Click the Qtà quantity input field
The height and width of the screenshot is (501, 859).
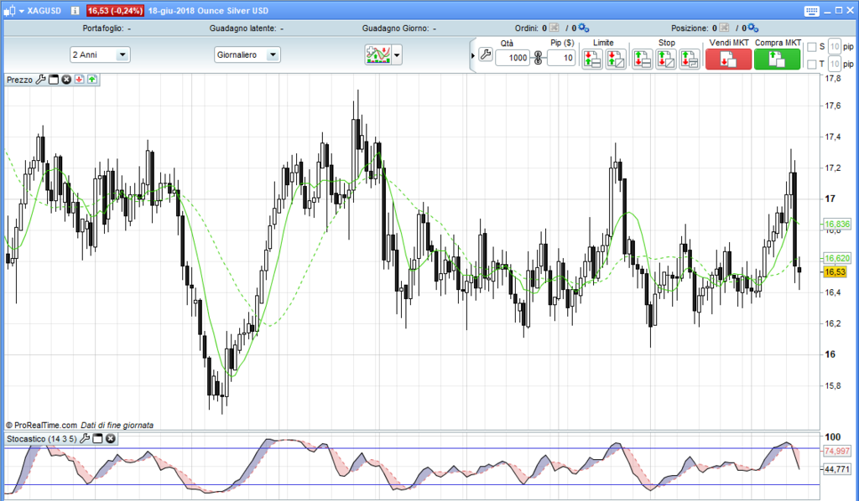[513, 58]
